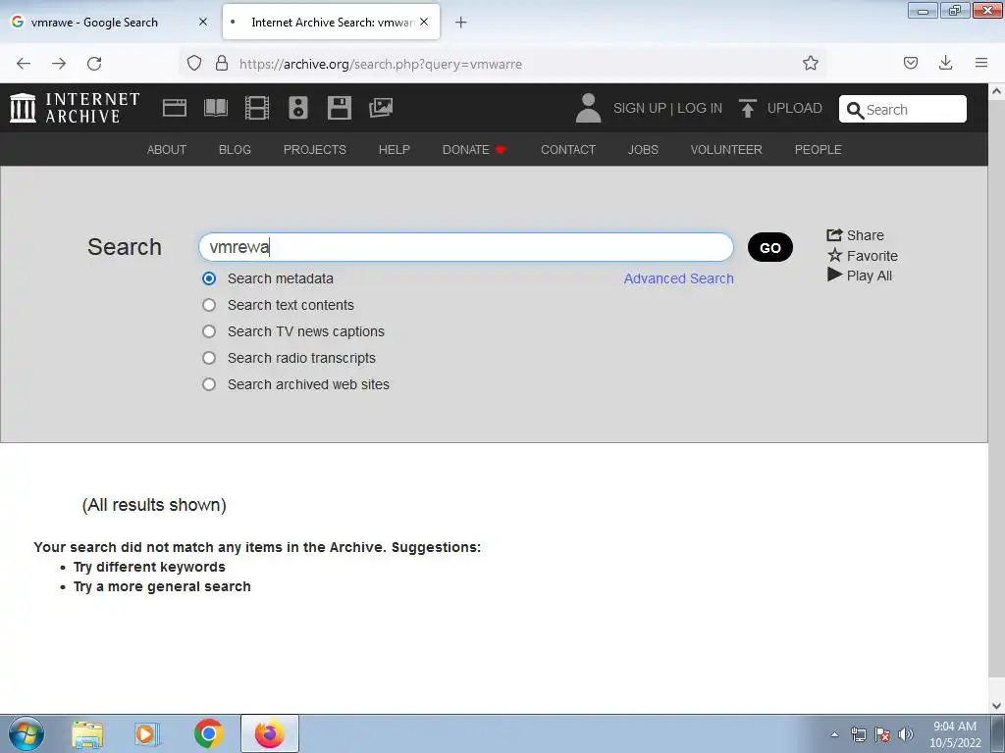Select Search radio transcripts option
The image size is (1005, 753).
coord(209,358)
